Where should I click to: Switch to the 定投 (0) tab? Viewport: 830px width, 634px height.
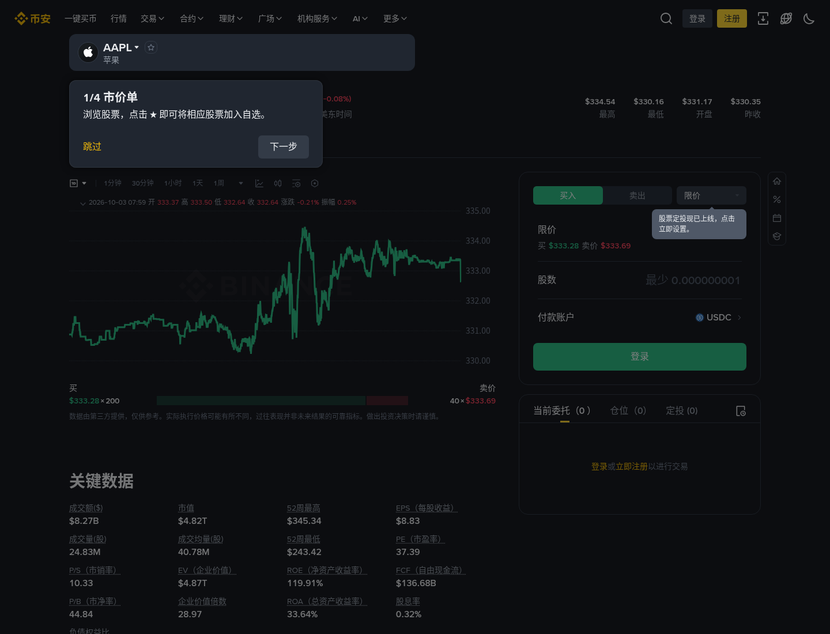pyautogui.click(x=682, y=410)
